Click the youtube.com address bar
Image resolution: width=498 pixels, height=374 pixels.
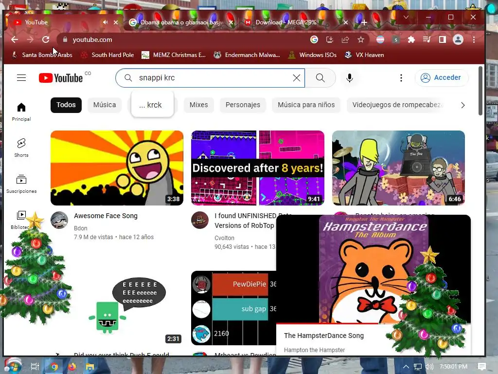184,39
